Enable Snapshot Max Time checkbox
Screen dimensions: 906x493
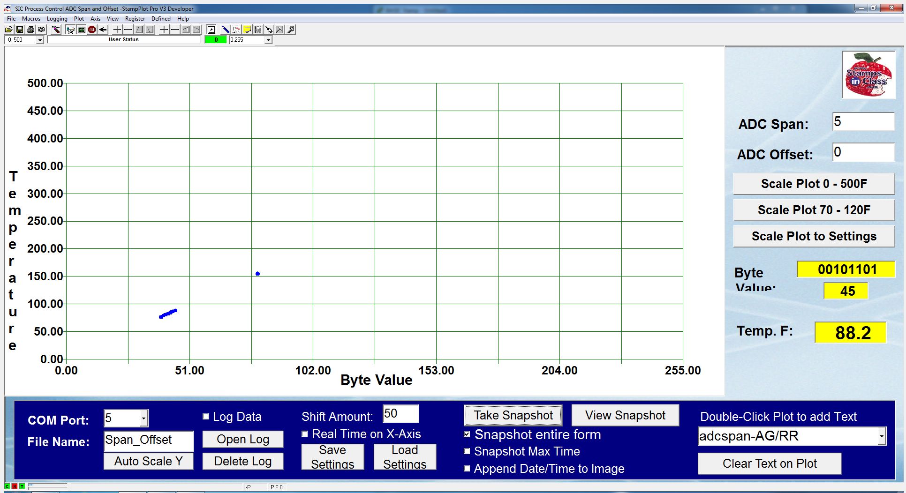pos(467,451)
